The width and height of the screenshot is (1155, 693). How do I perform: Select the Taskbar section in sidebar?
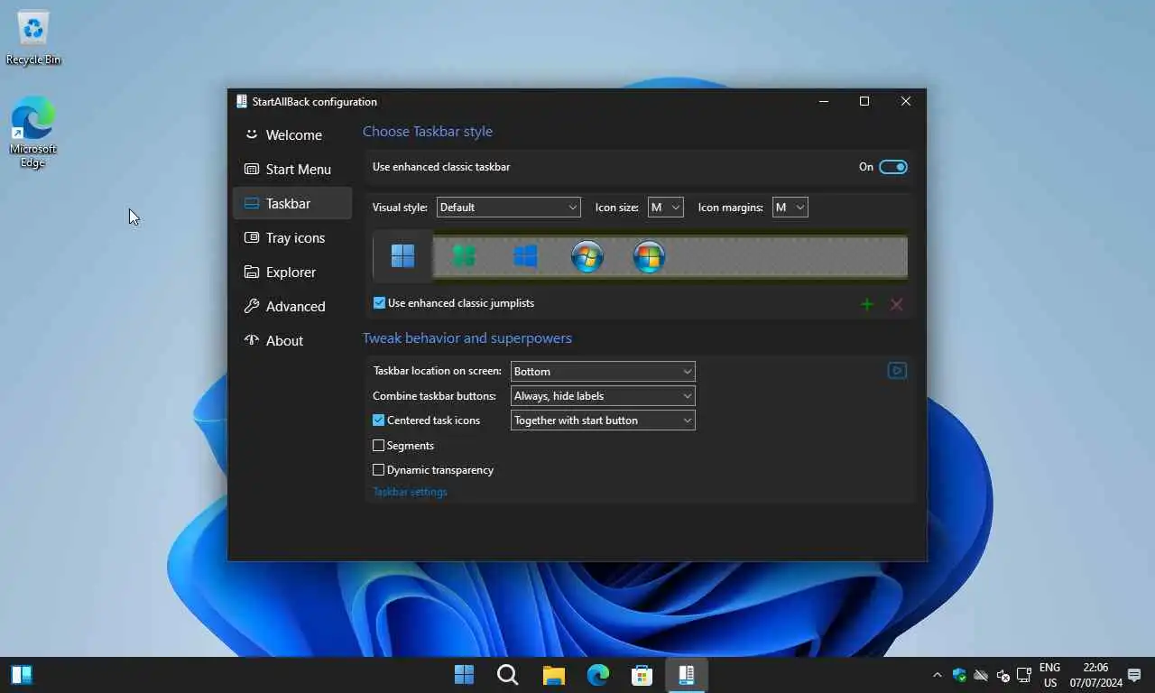pyautogui.click(x=292, y=203)
